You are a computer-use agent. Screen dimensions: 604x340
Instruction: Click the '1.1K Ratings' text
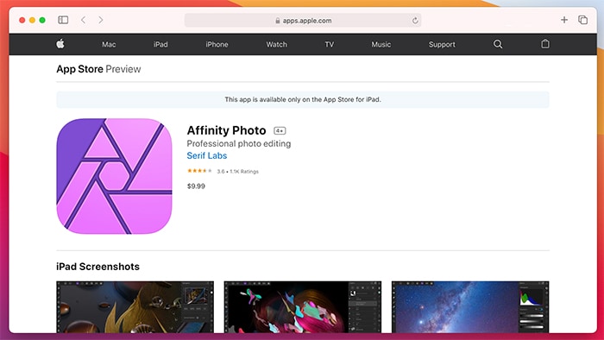click(244, 172)
